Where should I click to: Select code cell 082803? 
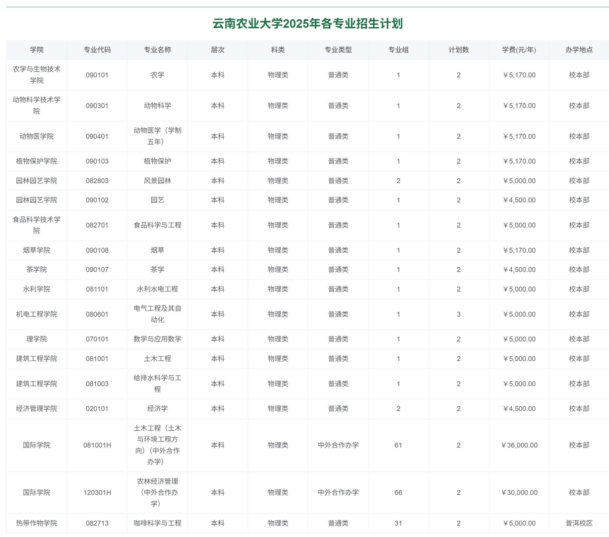(97, 181)
